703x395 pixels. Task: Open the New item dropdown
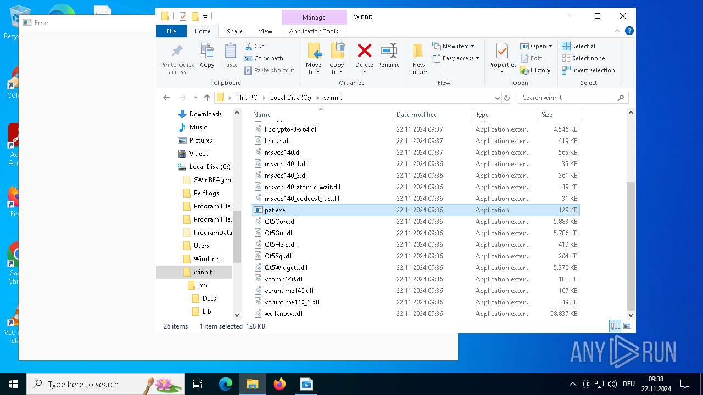coord(454,46)
